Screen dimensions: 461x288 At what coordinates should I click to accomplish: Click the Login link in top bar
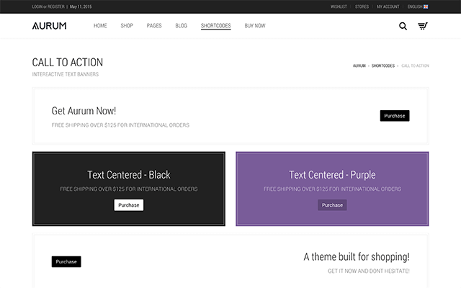(x=38, y=6)
